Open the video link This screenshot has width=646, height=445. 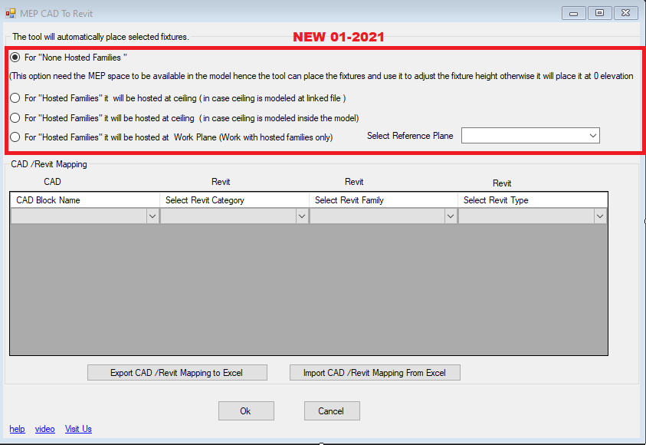pyautogui.click(x=44, y=429)
